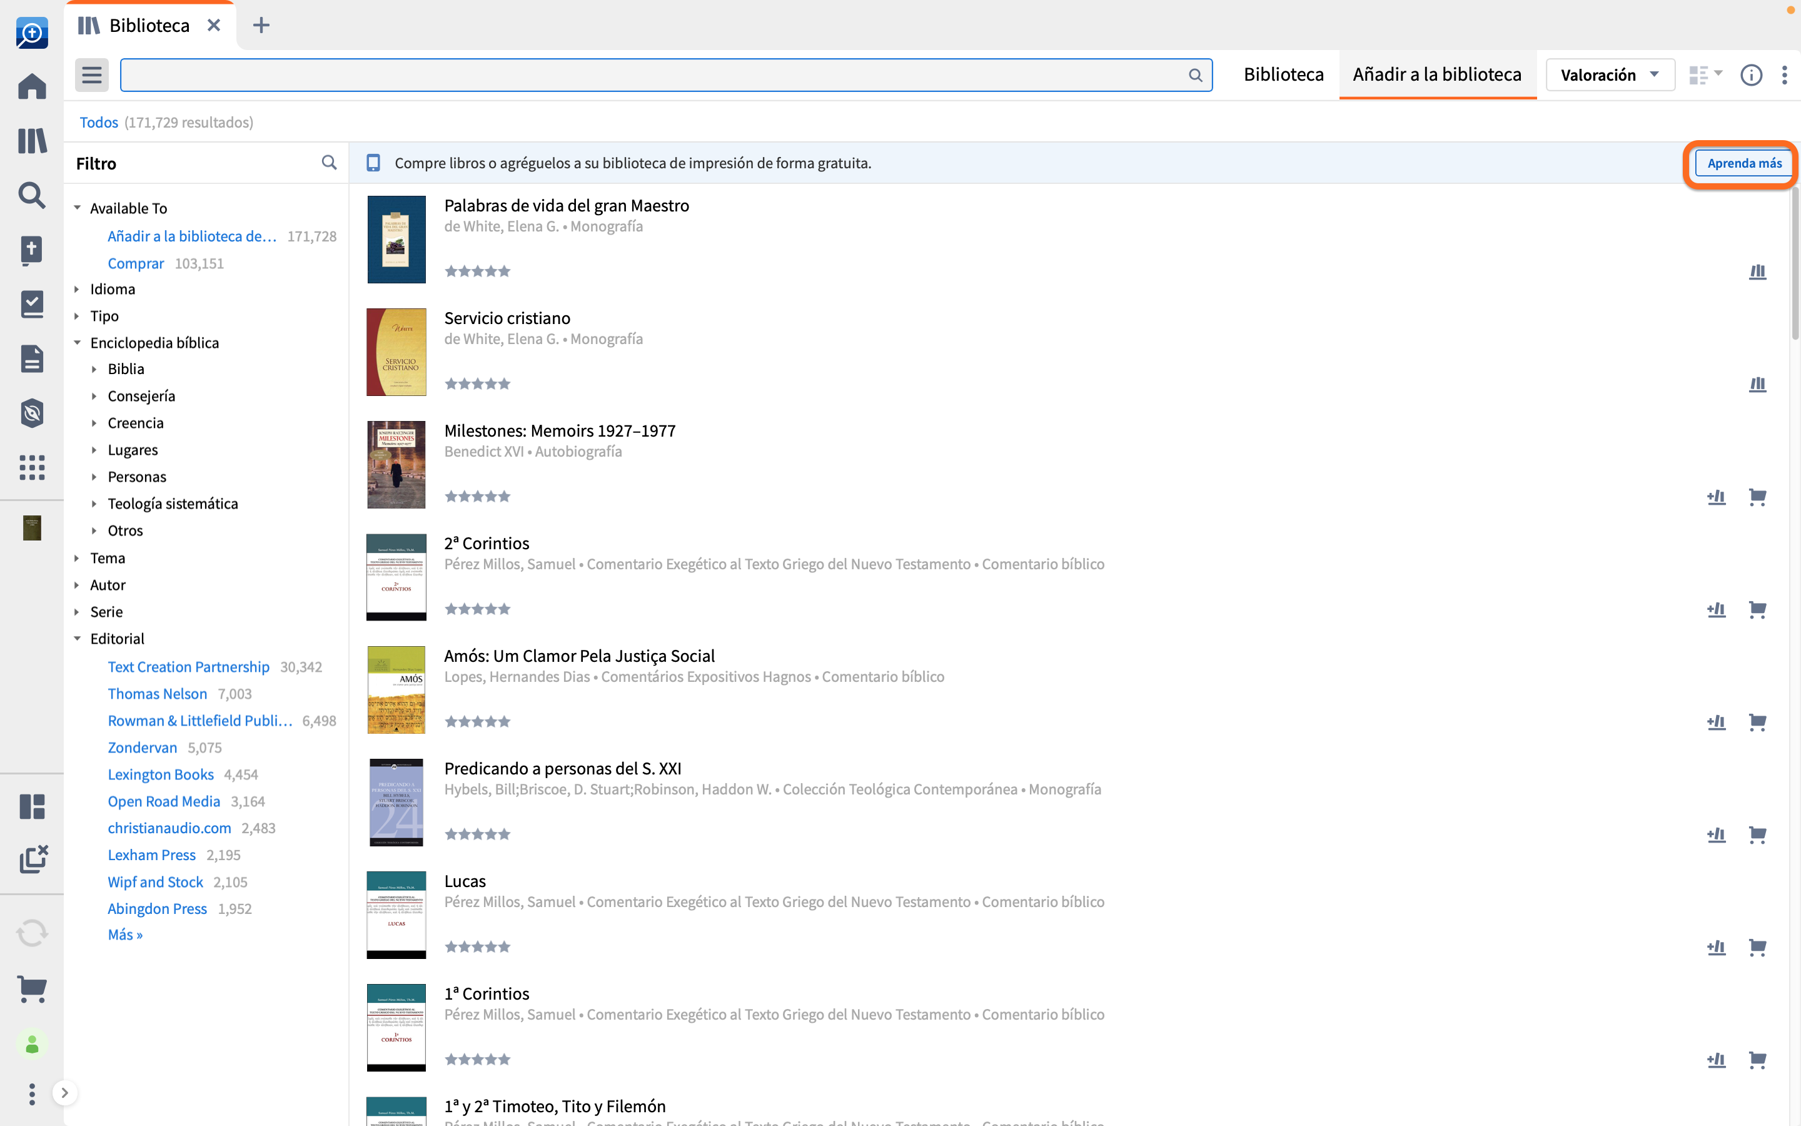The height and width of the screenshot is (1126, 1801).
Task: Add Milestones: Memoirs to library icon
Action: (1716, 497)
